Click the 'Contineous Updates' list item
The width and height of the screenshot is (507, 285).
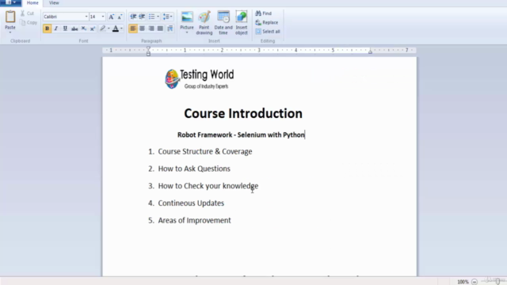(191, 203)
